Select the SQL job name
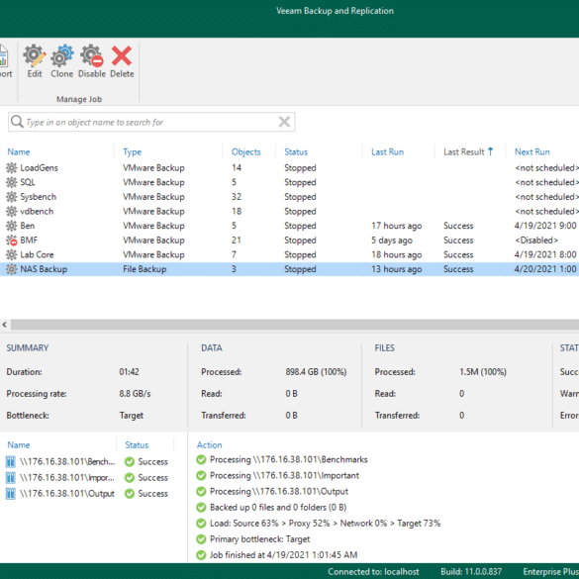Screen dimensions: 579x579 [x=28, y=182]
